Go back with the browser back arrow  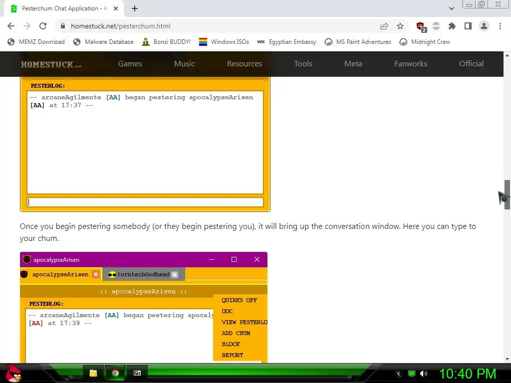point(11,26)
